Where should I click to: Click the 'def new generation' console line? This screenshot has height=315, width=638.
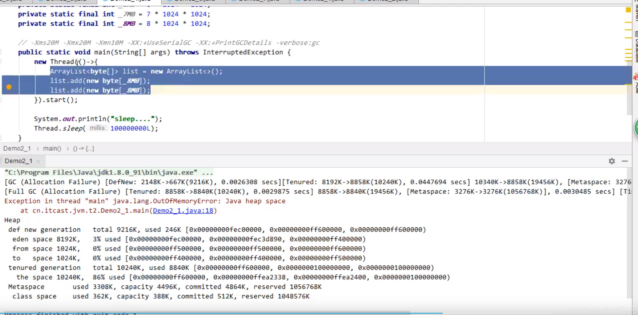click(217, 230)
